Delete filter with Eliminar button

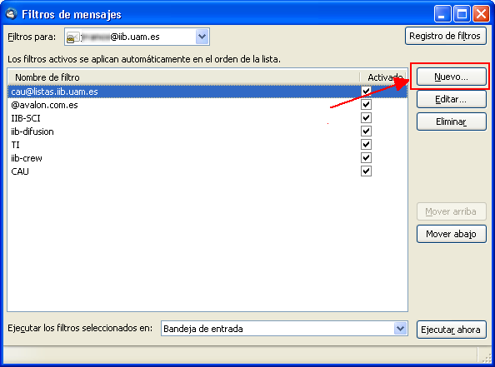pyautogui.click(x=451, y=122)
